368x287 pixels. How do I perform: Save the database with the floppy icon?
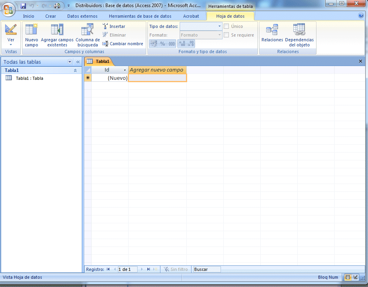click(23, 6)
